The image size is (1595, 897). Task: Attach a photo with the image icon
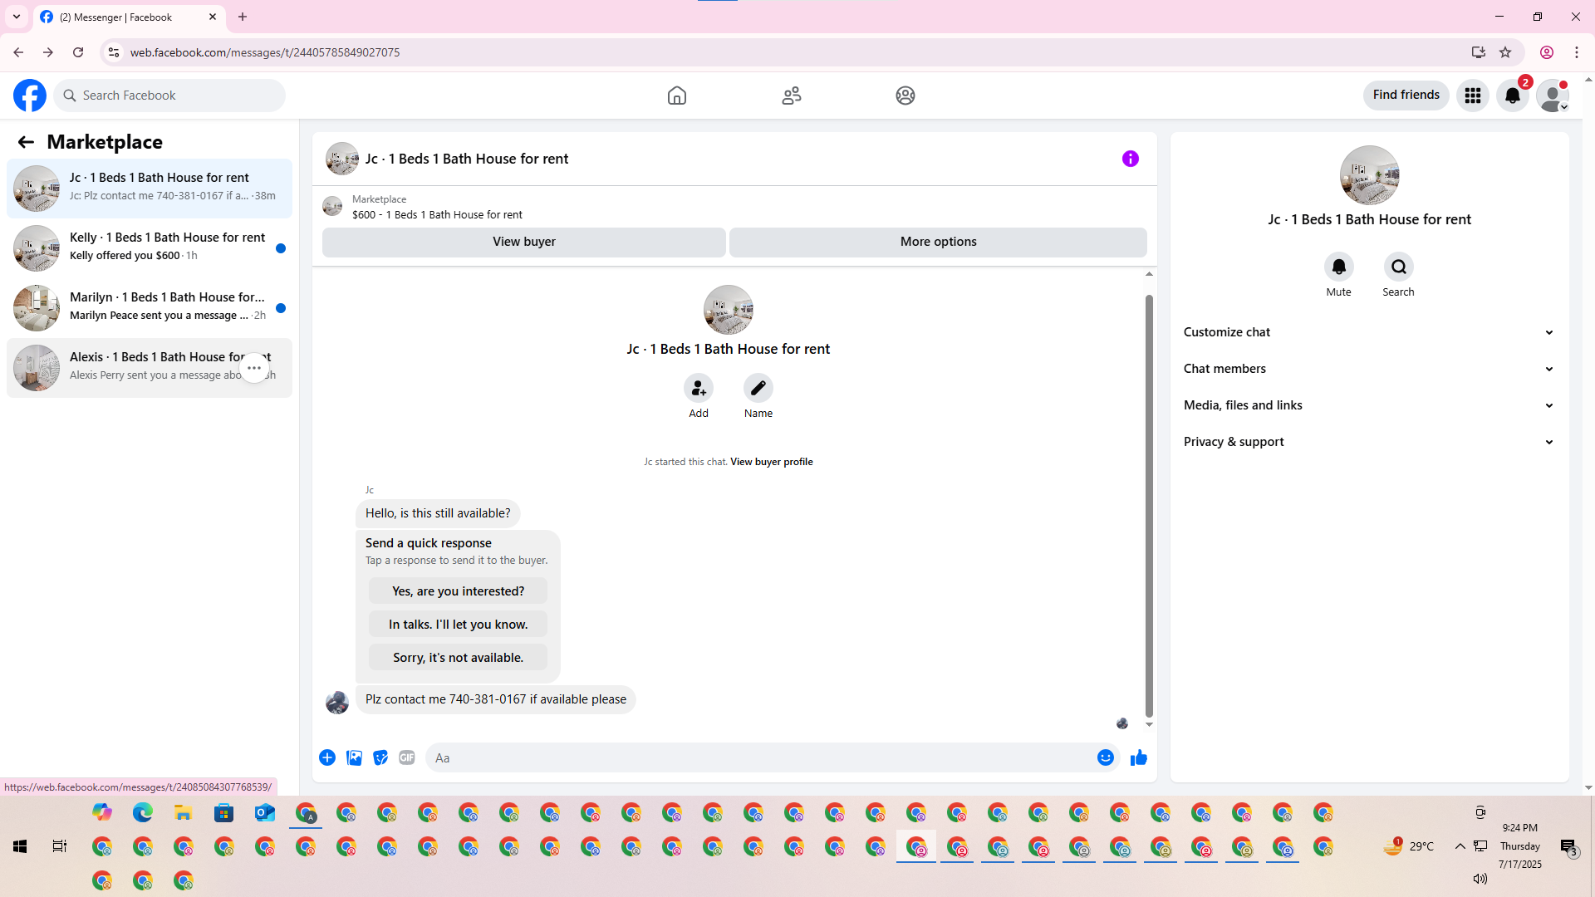tap(354, 757)
